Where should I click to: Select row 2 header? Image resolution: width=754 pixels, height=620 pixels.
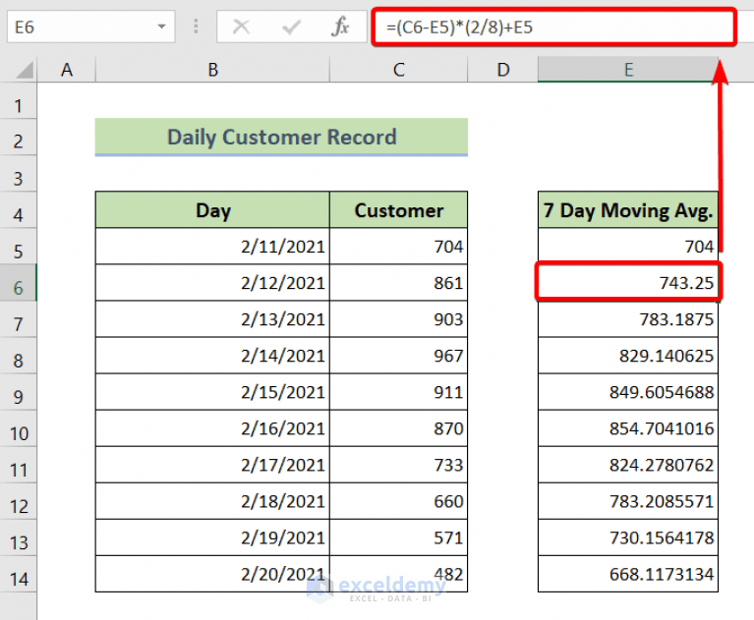pyautogui.click(x=19, y=138)
